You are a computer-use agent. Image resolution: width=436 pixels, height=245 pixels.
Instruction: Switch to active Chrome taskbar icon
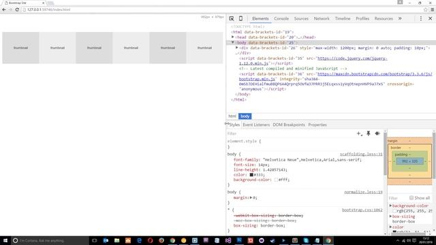pos(328,240)
